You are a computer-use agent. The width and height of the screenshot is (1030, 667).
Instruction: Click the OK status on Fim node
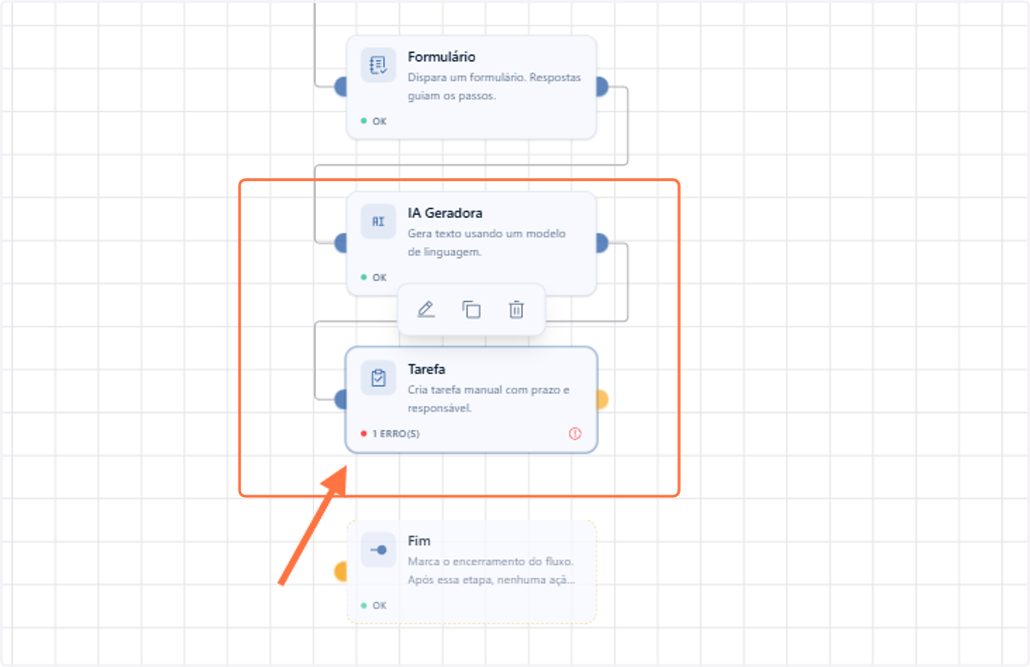click(373, 605)
